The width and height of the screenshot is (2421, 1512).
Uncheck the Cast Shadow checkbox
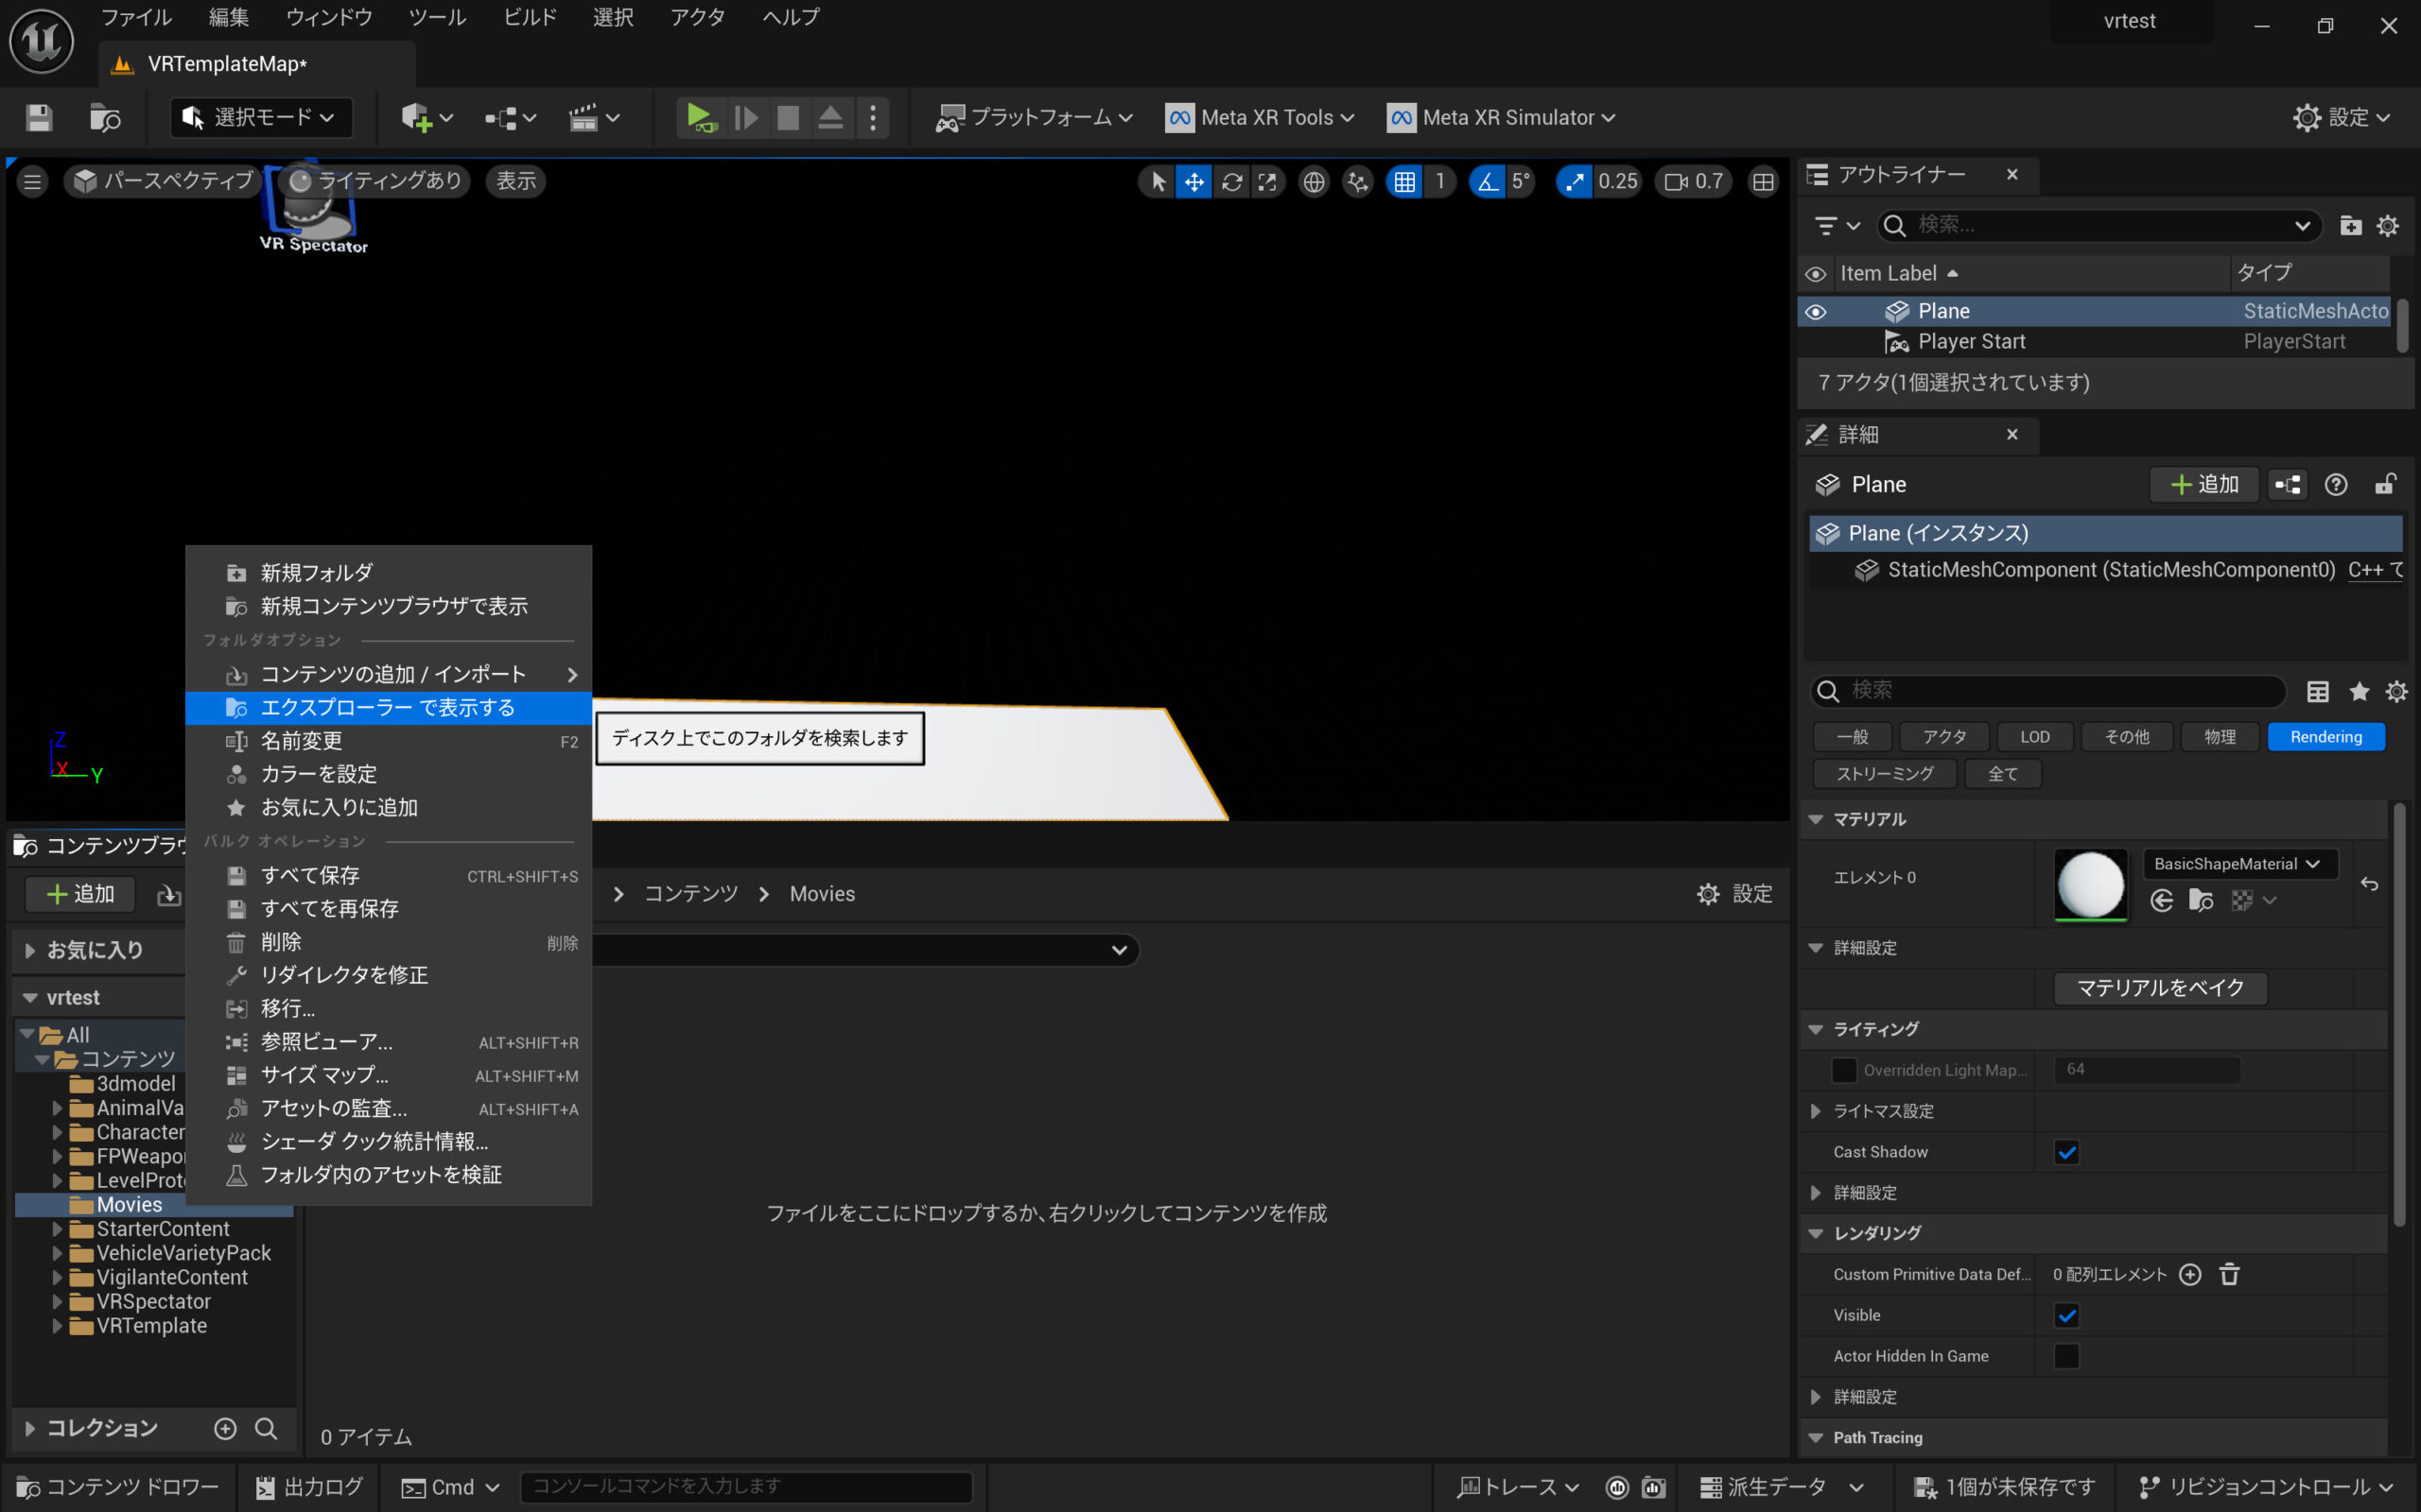(x=2067, y=1152)
